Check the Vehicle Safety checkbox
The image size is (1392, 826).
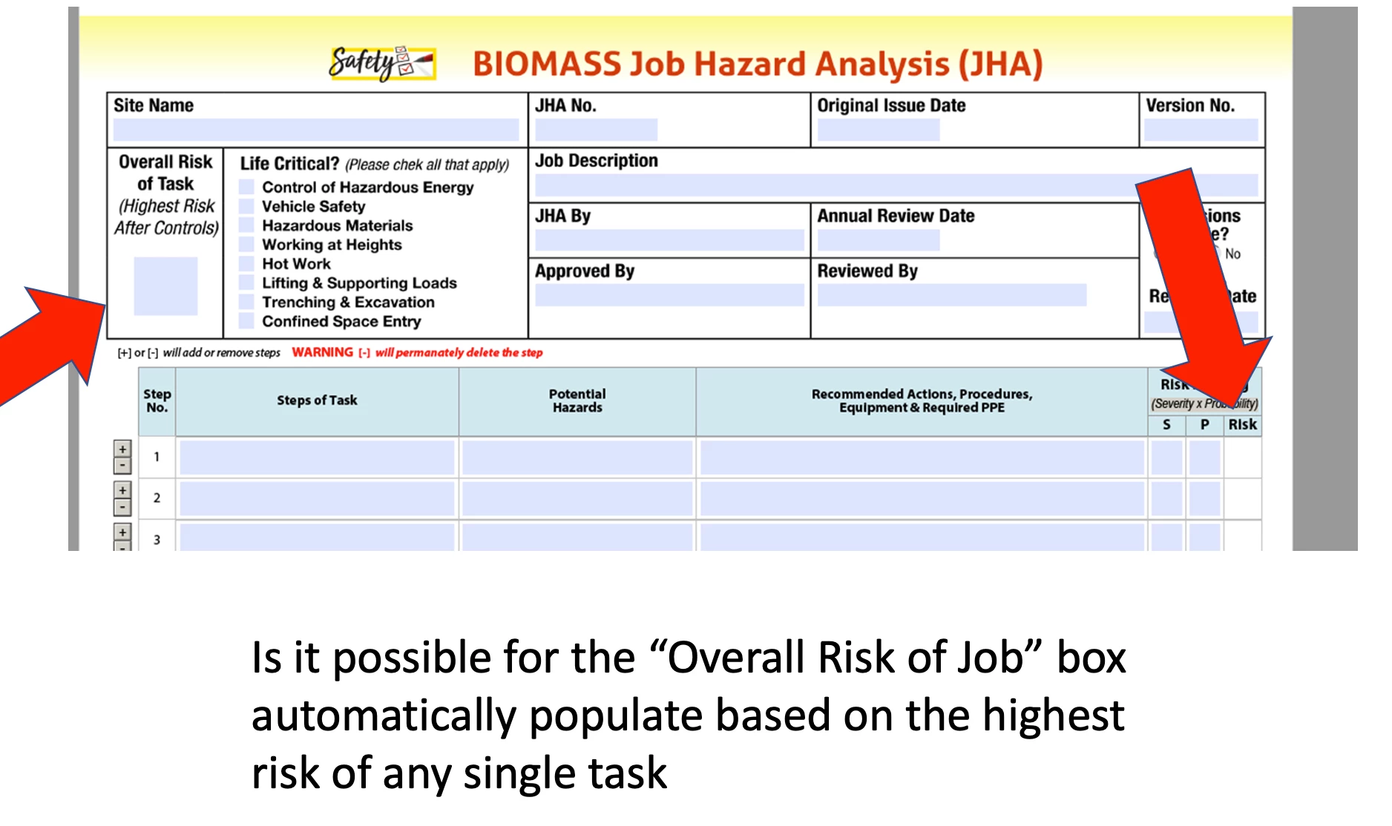click(247, 206)
